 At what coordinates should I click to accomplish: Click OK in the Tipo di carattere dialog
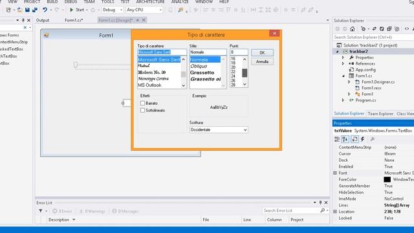click(x=262, y=52)
